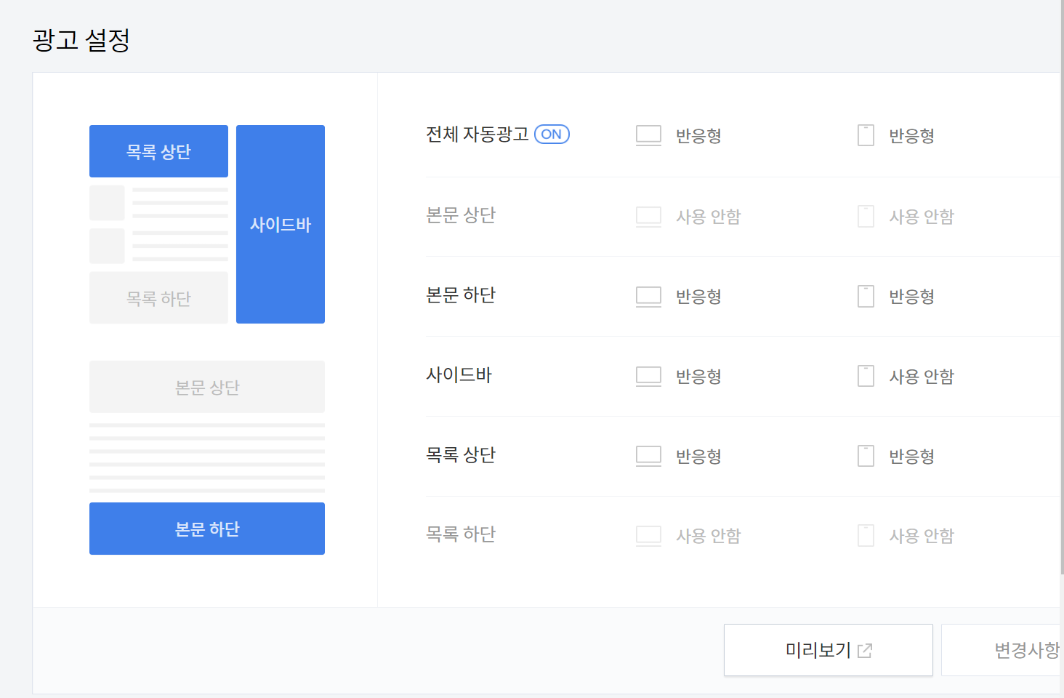Click the desktop icon in 목록 상단 row

(648, 456)
